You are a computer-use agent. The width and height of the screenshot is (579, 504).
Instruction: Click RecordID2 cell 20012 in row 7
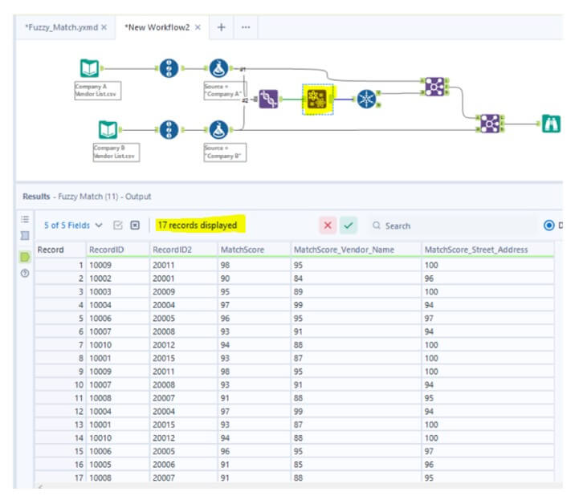184,344
